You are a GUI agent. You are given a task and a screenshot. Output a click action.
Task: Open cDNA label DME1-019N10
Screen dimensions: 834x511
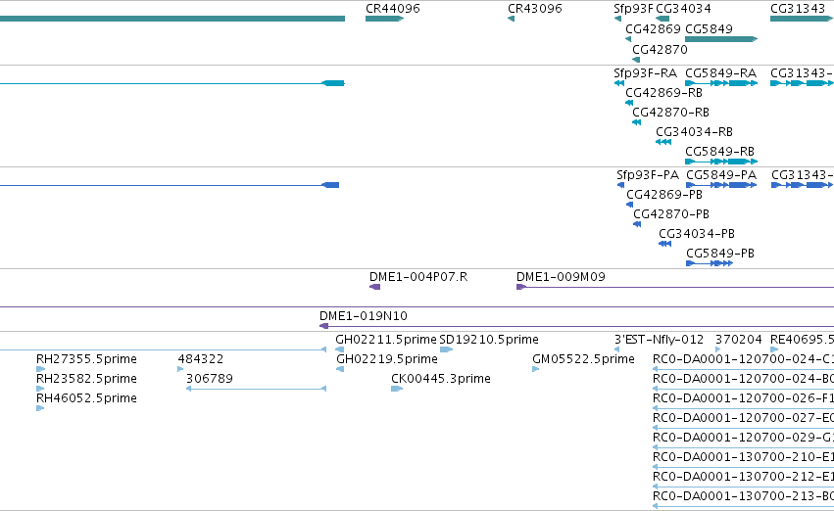(x=364, y=316)
